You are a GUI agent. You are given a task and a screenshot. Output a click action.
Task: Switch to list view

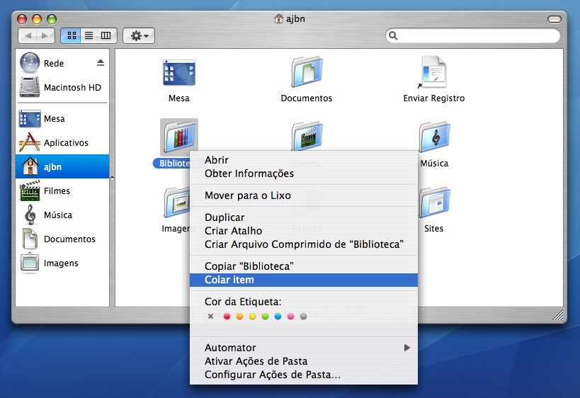[89, 35]
